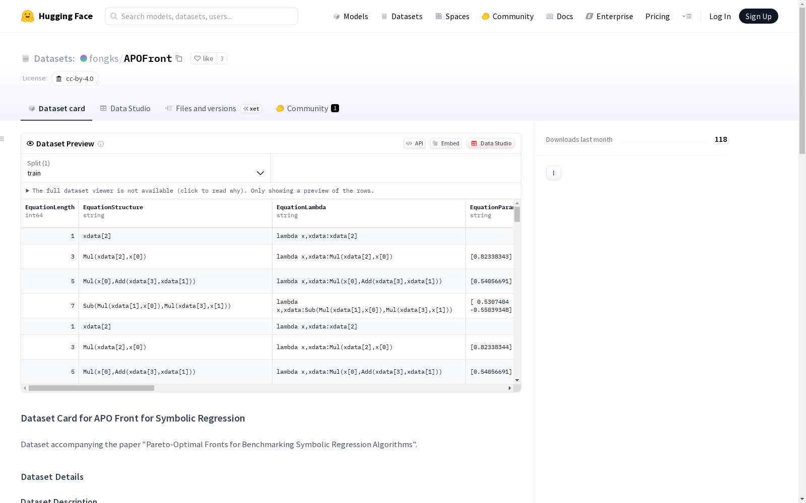The image size is (806, 503).
Task: Click the EquationLambda column header
Action: click(369, 213)
